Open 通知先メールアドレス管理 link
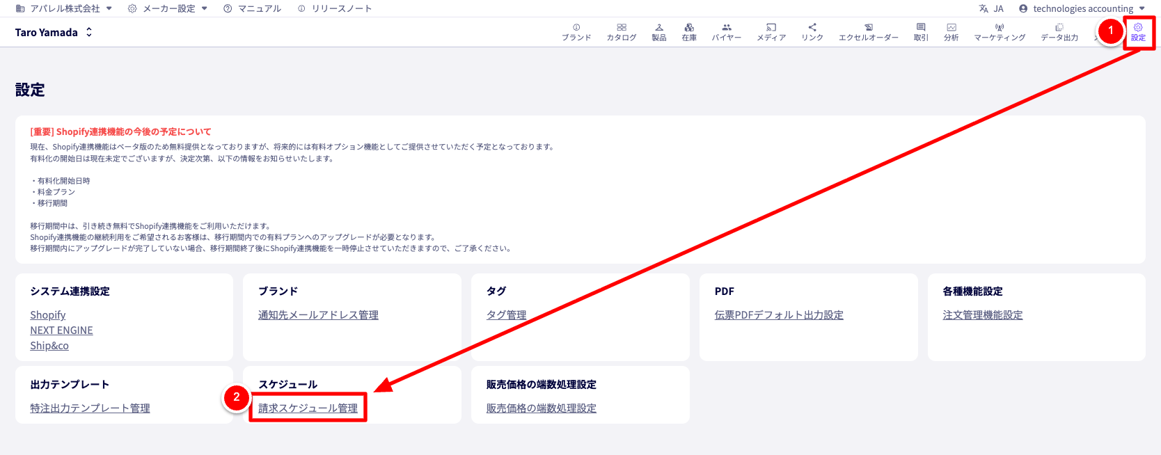The image size is (1161, 455). coord(318,315)
